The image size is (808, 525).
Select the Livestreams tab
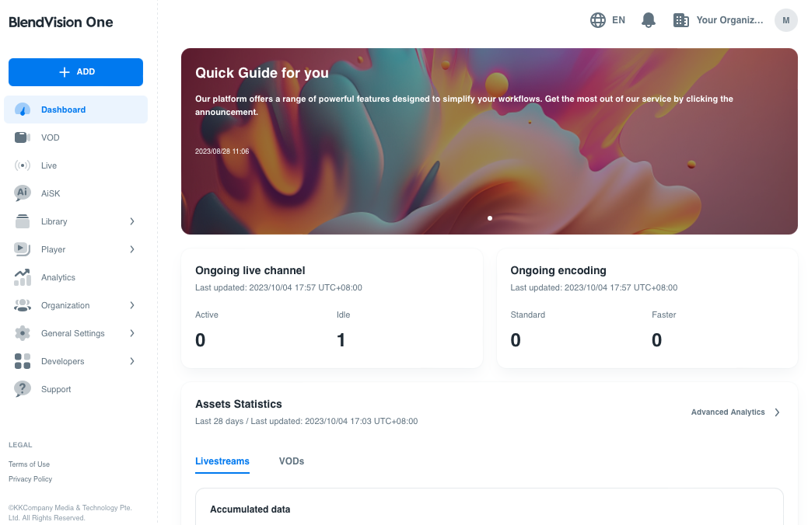222,461
